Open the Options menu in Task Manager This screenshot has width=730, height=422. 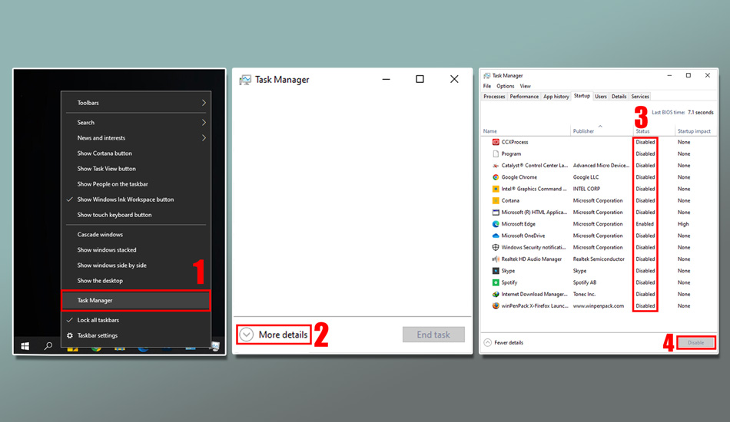click(505, 86)
